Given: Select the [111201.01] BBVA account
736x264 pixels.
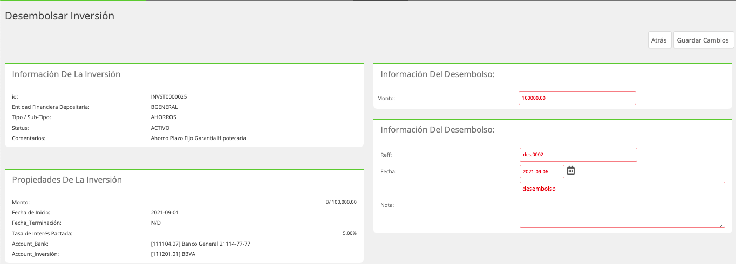Looking at the screenshot, I should tap(173, 254).
